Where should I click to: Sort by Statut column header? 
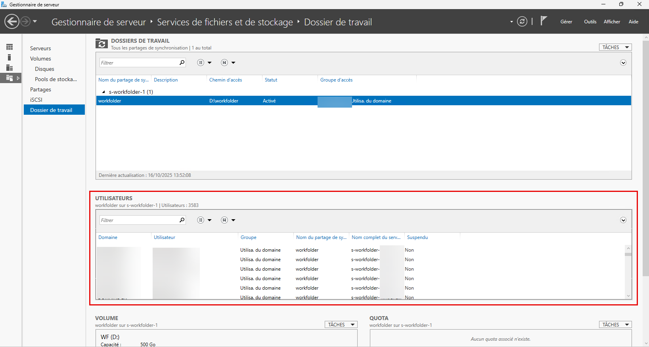coord(271,80)
